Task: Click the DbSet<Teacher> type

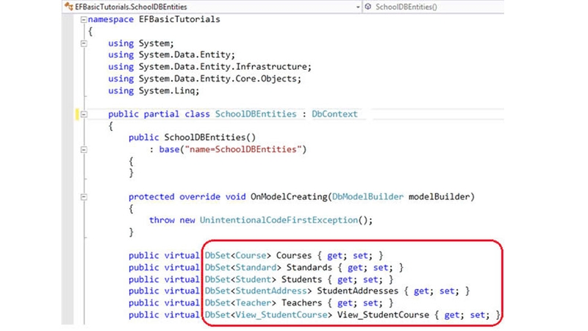Action: click(240, 303)
